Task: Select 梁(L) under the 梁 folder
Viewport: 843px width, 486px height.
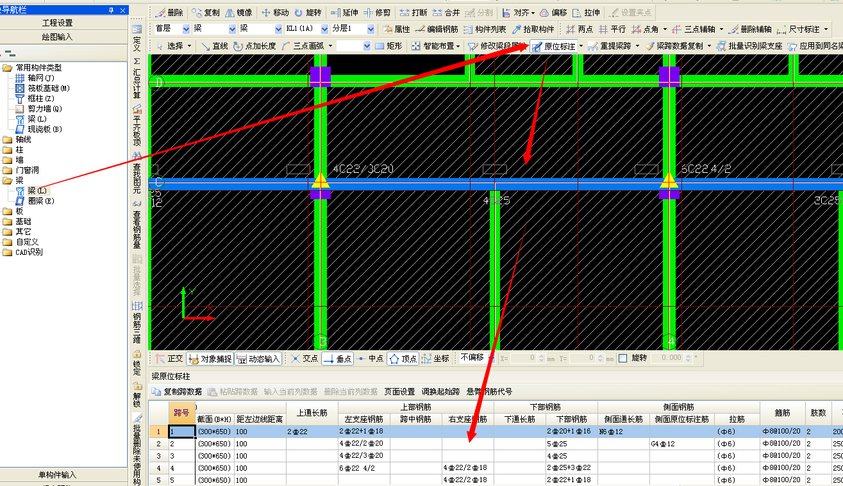Action: pyautogui.click(x=31, y=191)
